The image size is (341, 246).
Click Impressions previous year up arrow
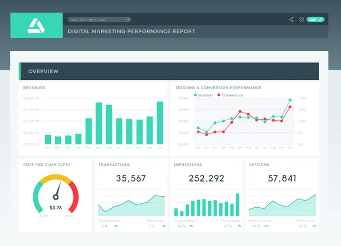[239, 226]
